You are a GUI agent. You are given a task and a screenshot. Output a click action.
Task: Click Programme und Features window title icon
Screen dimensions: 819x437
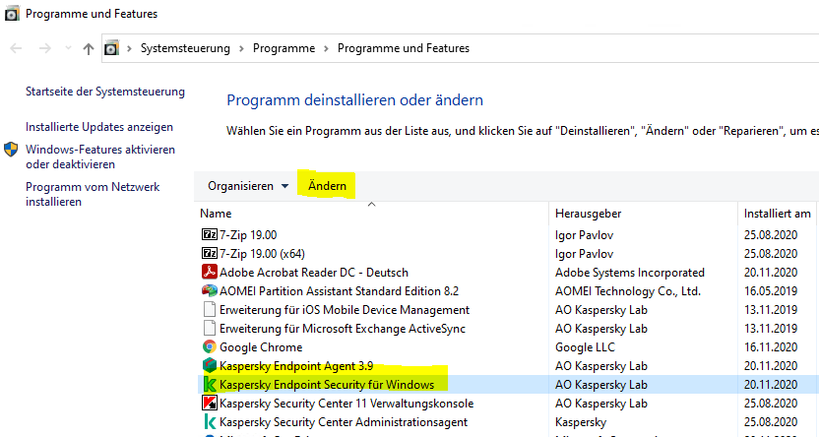11,13
